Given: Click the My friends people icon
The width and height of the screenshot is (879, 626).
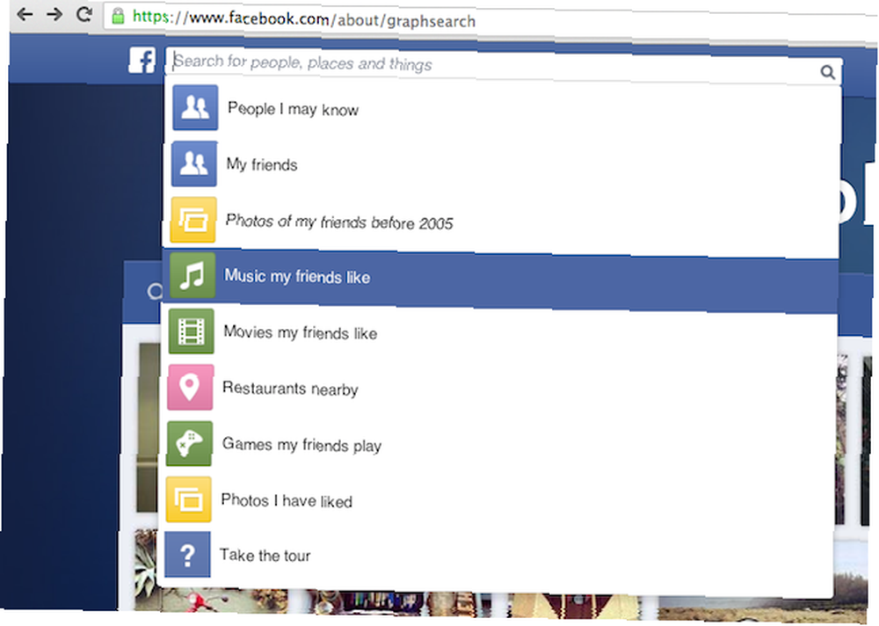Looking at the screenshot, I should [x=194, y=164].
